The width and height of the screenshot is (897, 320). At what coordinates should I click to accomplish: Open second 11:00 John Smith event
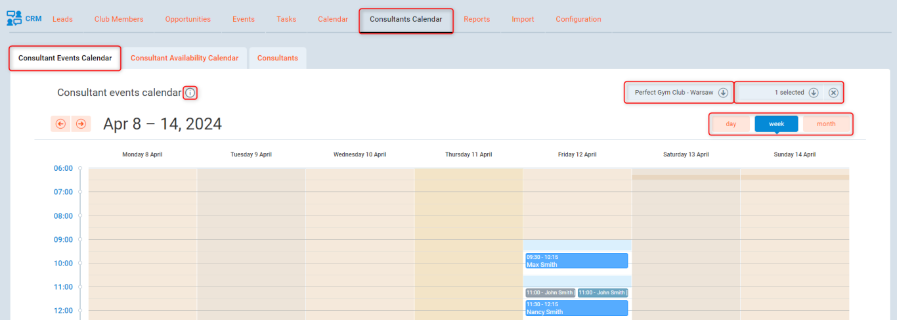click(603, 292)
